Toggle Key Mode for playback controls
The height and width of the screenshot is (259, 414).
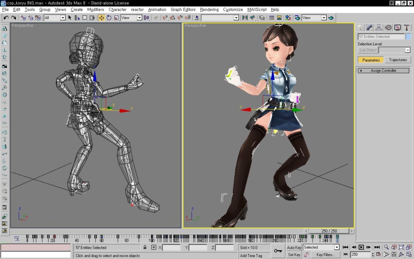(x=345, y=255)
